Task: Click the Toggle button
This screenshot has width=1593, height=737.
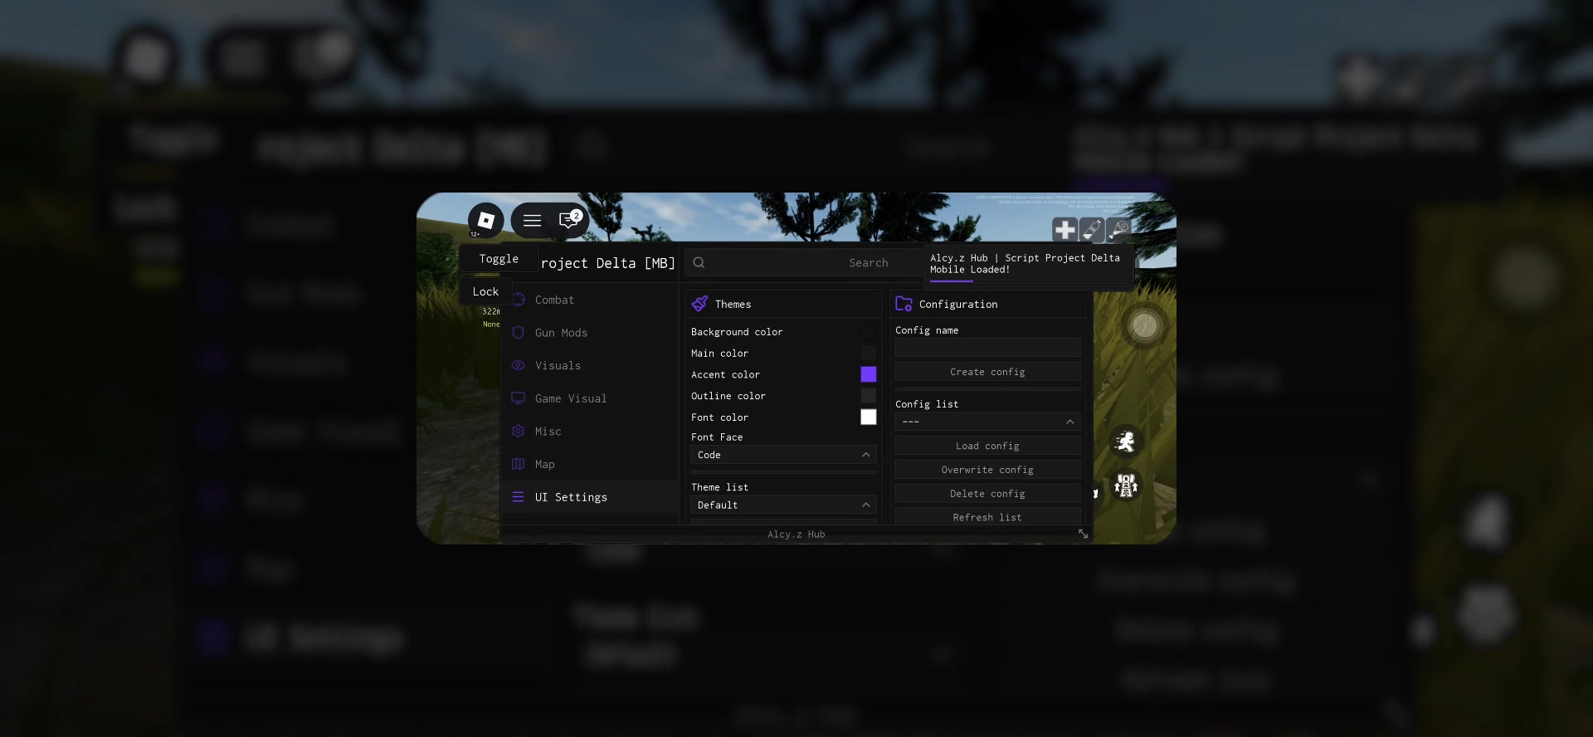Action: pyautogui.click(x=499, y=259)
